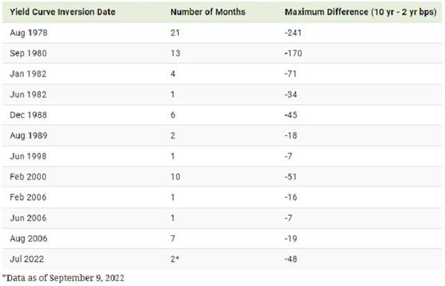The image size is (445, 286).
Task: Click the 21 months value cell
Action: click(x=175, y=33)
